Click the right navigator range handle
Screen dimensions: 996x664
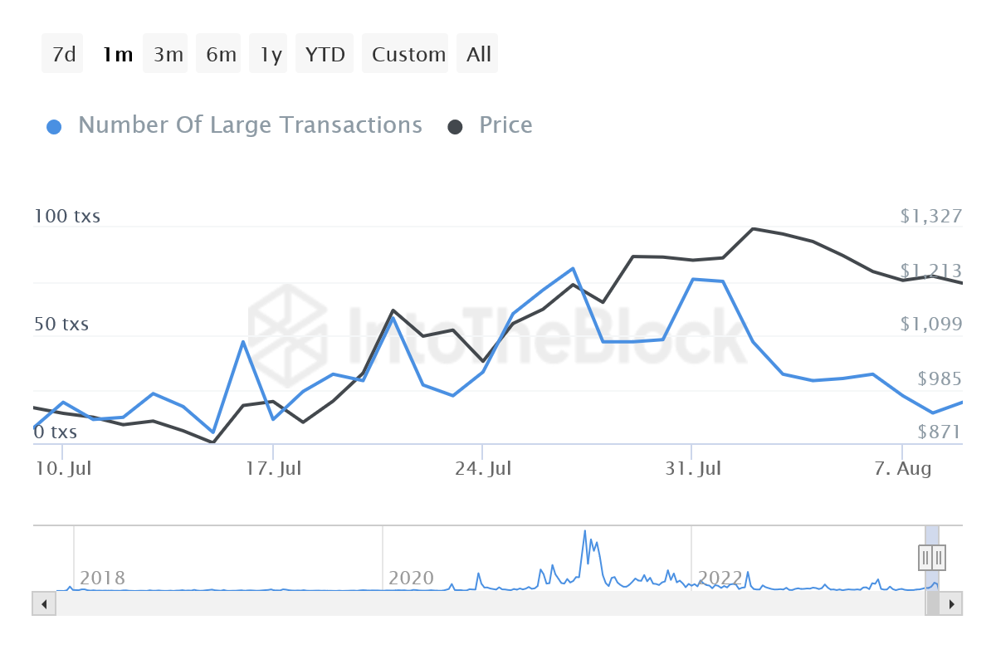point(939,558)
